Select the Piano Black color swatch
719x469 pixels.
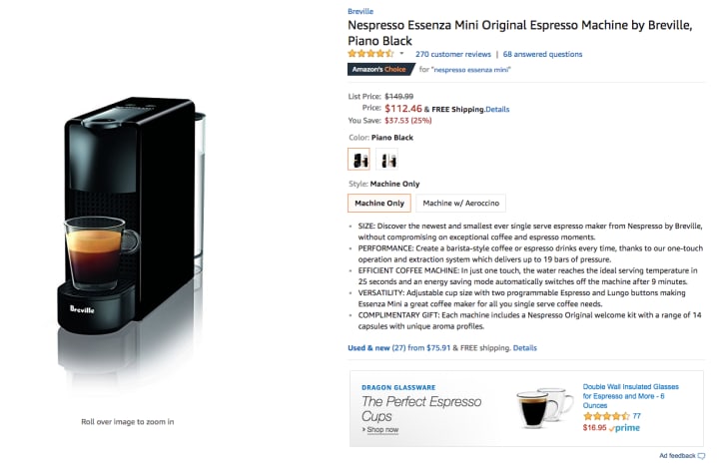point(359,160)
